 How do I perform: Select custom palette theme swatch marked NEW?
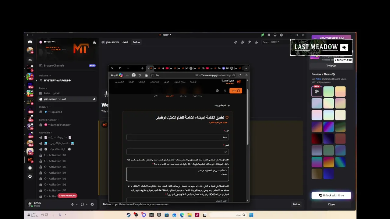pos(317,91)
